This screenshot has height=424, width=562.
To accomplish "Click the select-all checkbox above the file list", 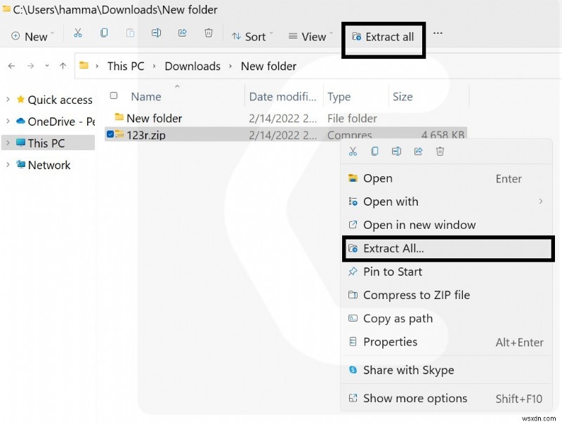I will (x=115, y=95).
